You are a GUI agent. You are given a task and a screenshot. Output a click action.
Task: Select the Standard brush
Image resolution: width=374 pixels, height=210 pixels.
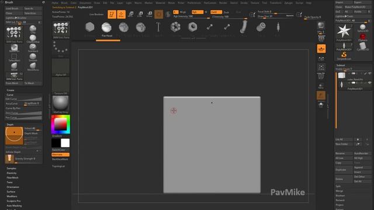click(33, 48)
